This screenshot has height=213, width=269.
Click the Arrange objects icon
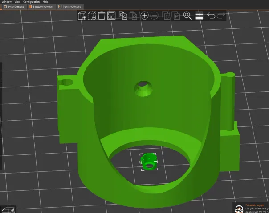111,16
